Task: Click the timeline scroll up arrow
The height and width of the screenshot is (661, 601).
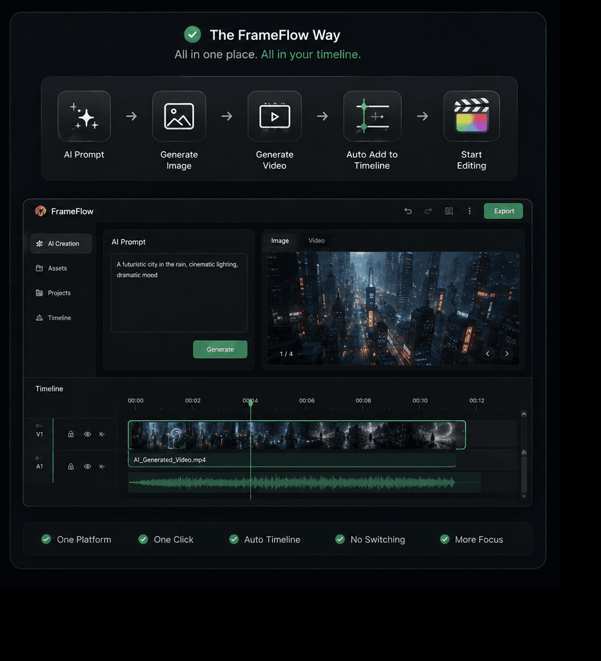Action: click(x=524, y=414)
